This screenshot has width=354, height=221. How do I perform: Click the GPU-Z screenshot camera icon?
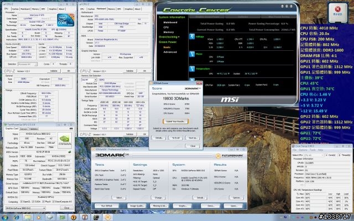tap(71, 129)
